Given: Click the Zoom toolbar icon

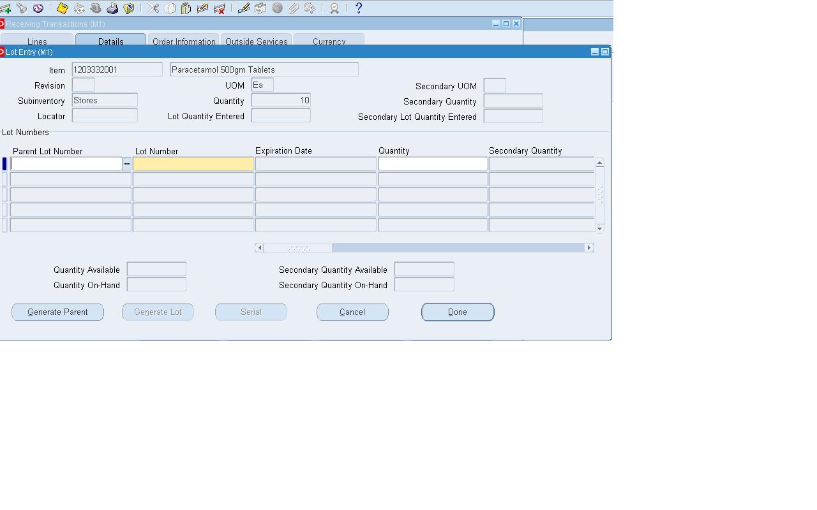Looking at the screenshot, I should click(260, 8).
